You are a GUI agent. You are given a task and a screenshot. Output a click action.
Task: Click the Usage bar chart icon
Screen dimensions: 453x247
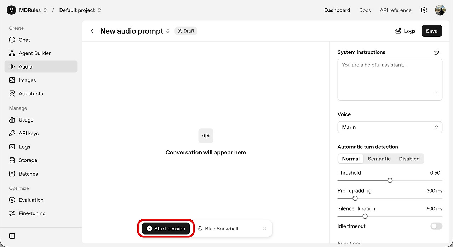click(12, 120)
